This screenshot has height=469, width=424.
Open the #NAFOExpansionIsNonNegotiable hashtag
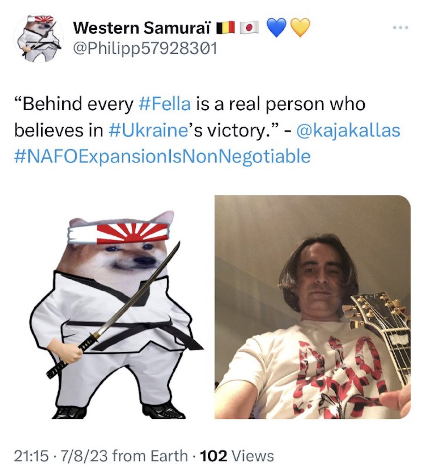(162, 156)
